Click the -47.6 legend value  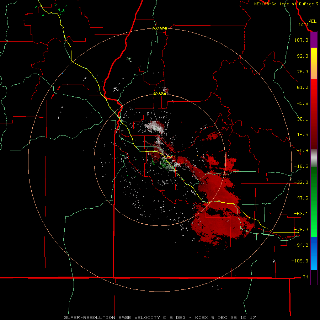click(x=301, y=198)
